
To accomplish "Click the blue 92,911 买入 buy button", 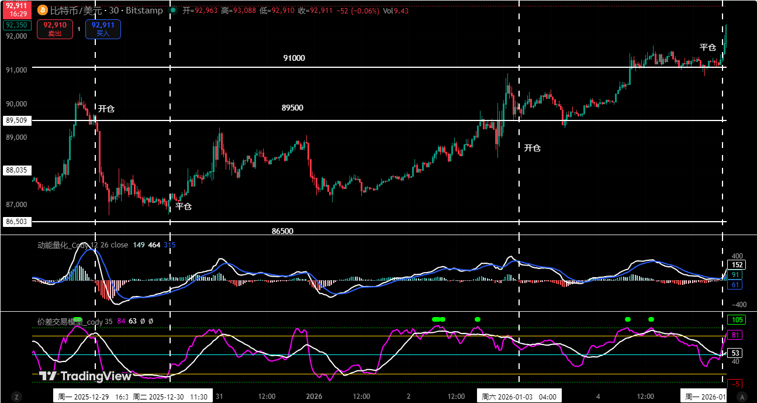I will click(x=103, y=29).
